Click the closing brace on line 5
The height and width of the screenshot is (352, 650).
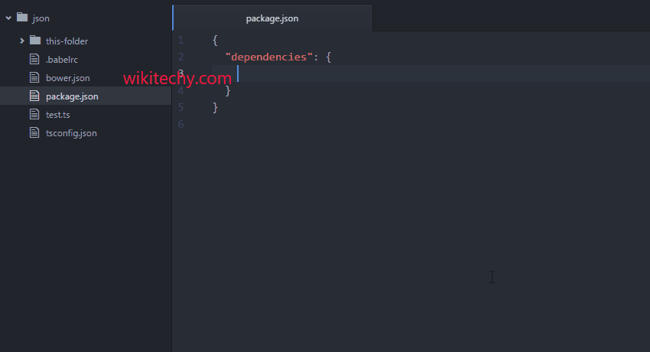coord(216,107)
